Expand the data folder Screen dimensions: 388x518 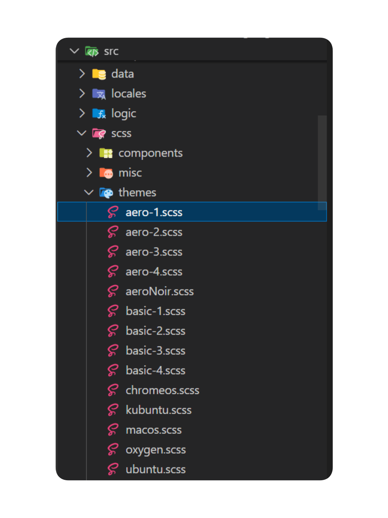coord(82,74)
